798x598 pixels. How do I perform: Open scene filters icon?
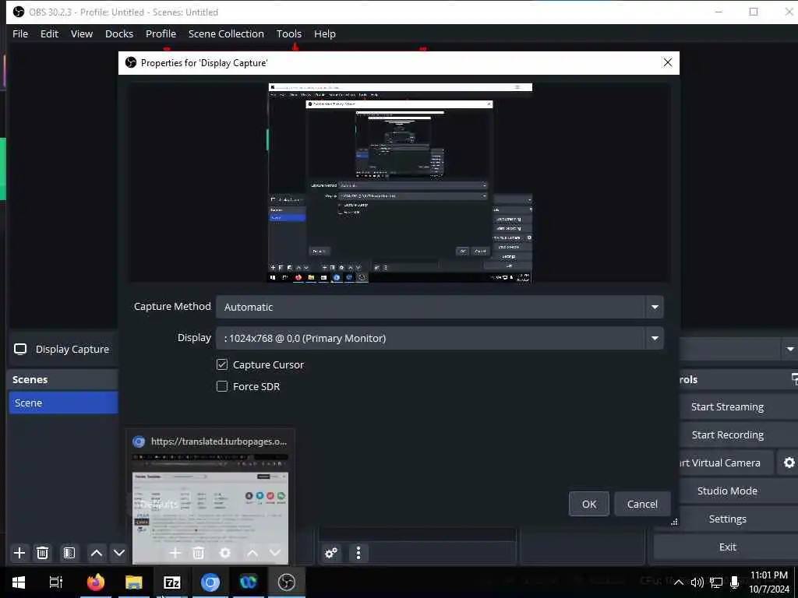(69, 553)
